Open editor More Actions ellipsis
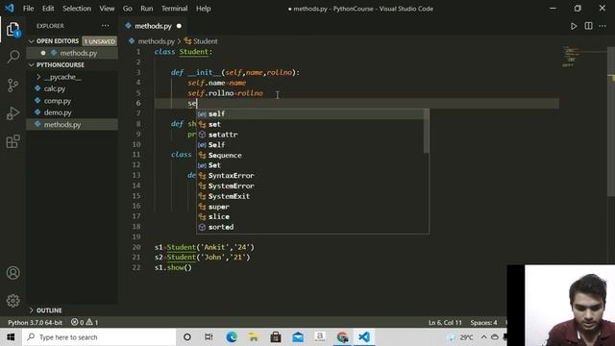Image resolution: width=615 pixels, height=346 pixels. point(603,26)
